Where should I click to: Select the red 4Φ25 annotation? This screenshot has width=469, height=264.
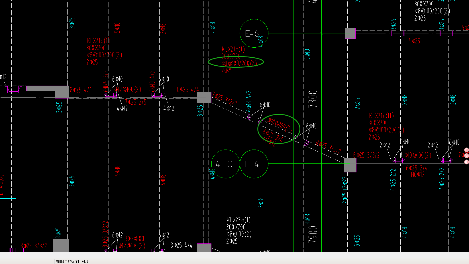click(414, 41)
